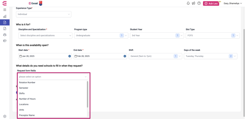Open the settings gear in sidebar

pyautogui.click(x=5, y=116)
